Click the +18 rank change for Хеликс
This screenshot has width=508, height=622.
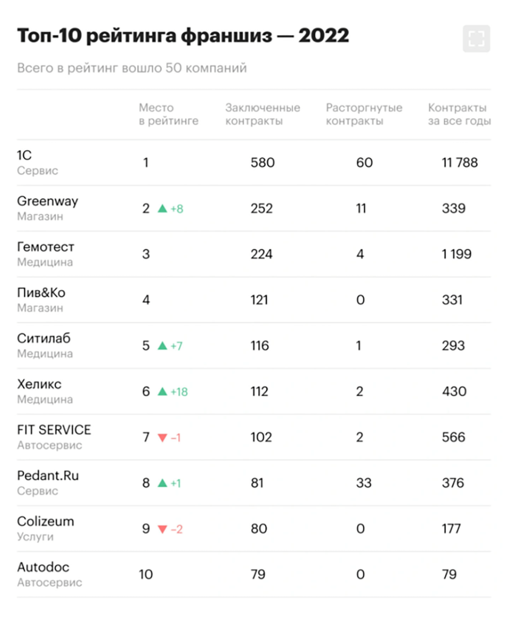179,392
